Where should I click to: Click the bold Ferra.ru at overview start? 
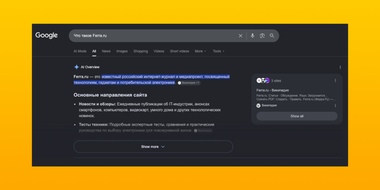click(81, 77)
